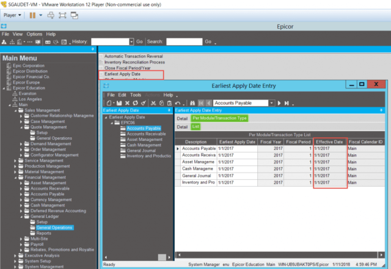Select the Per Module/Transaction Type tab
Viewport: 391px width, 269px height.
(219, 118)
